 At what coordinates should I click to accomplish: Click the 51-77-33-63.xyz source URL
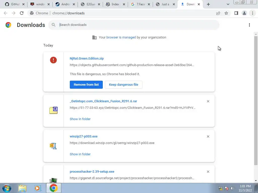click(133, 108)
